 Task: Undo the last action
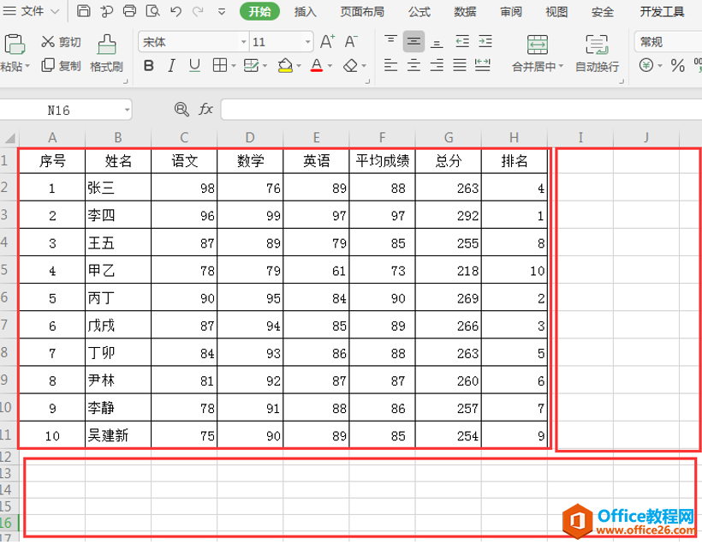click(176, 11)
